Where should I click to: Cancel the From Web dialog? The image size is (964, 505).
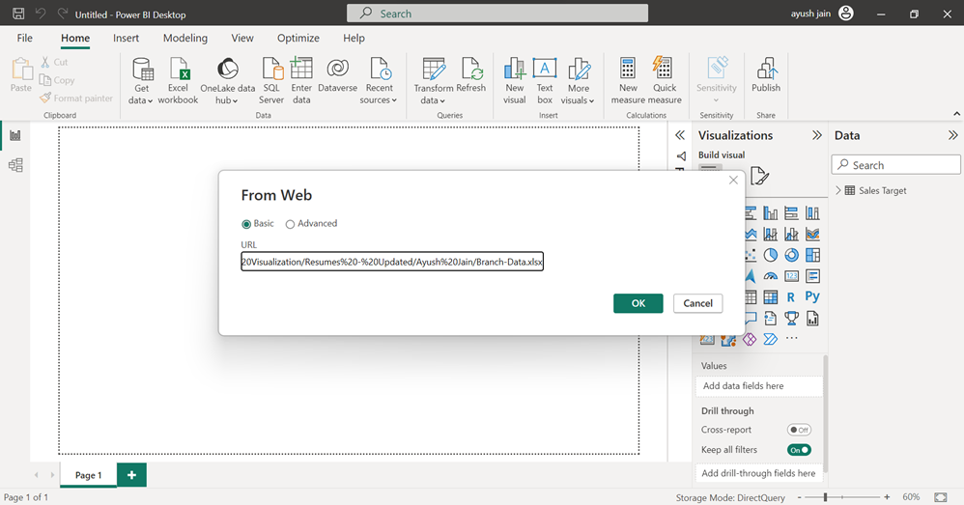tap(697, 303)
